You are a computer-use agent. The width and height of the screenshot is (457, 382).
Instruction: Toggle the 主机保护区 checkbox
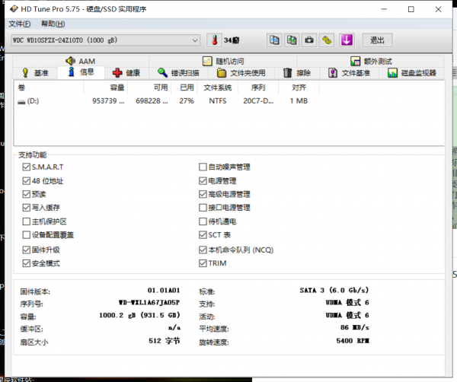pyautogui.click(x=26, y=221)
